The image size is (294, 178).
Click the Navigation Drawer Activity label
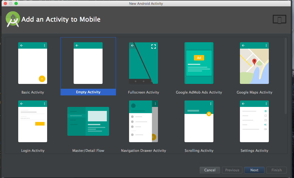pos(144,150)
